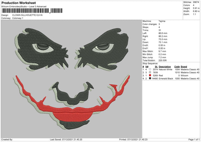Click the Color changes label
The image size is (201, 142).
(x=150, y=24)
